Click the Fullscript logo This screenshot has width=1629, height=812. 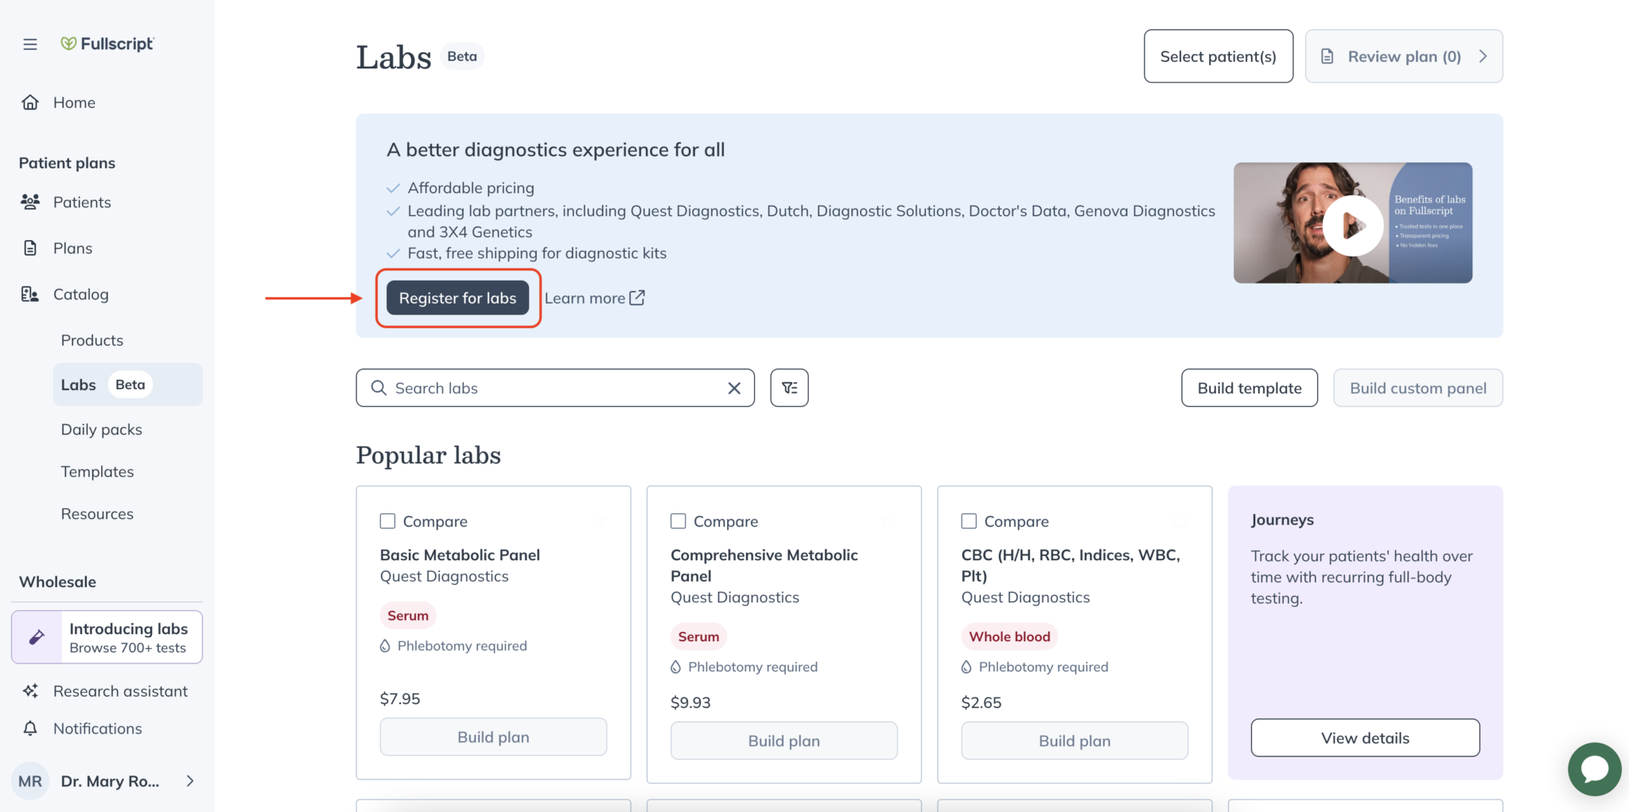coord(107,44)
